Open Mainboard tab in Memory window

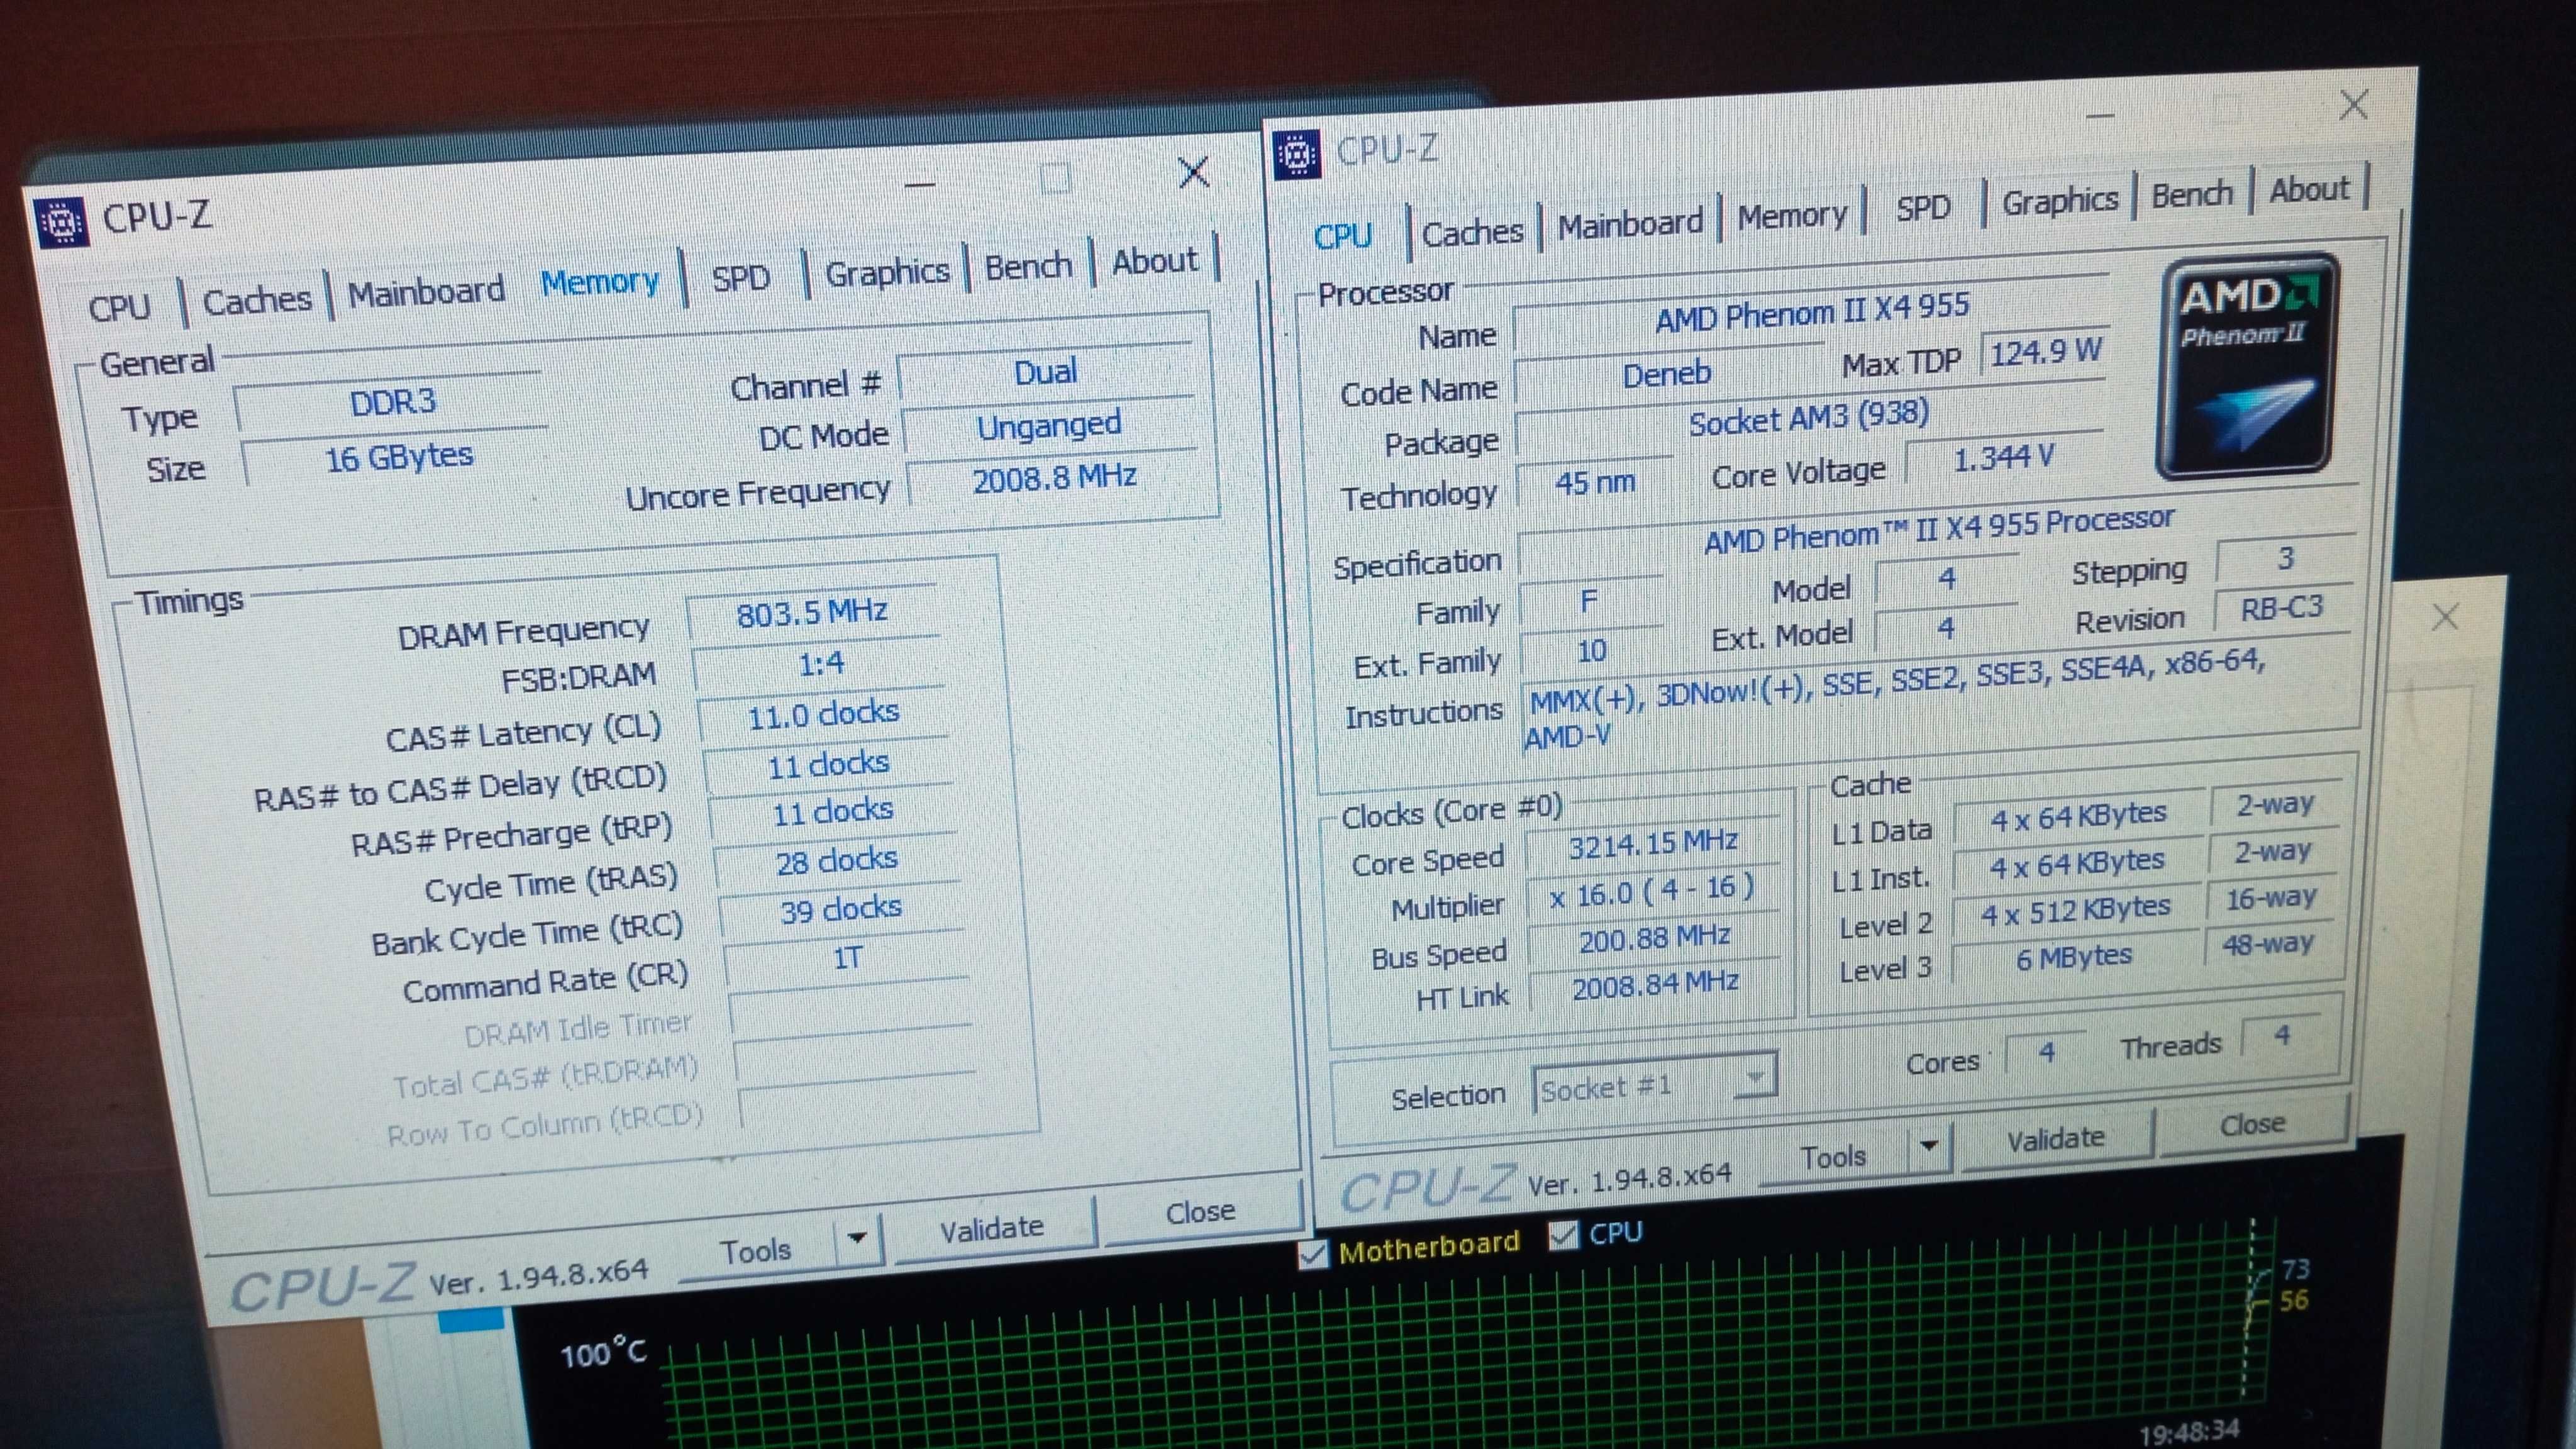[427, 292]
